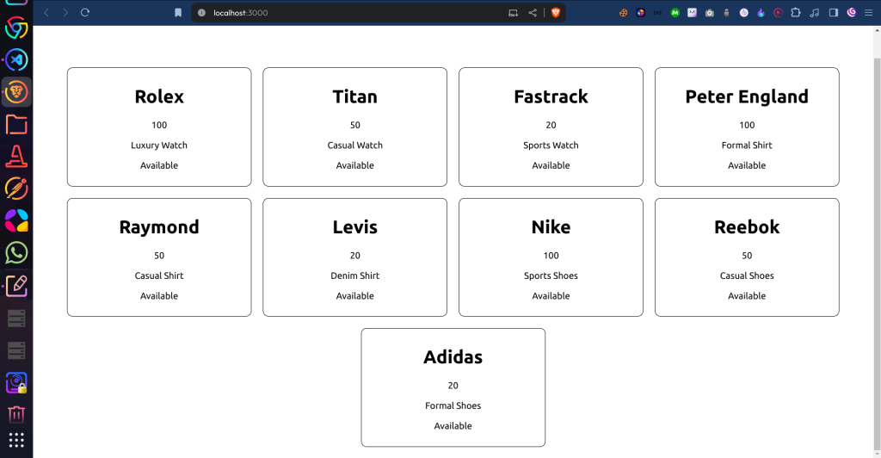The image size is (881, 458).
Task: Launch VLC cone icon in the dock
Action: (x=16, y=156)
